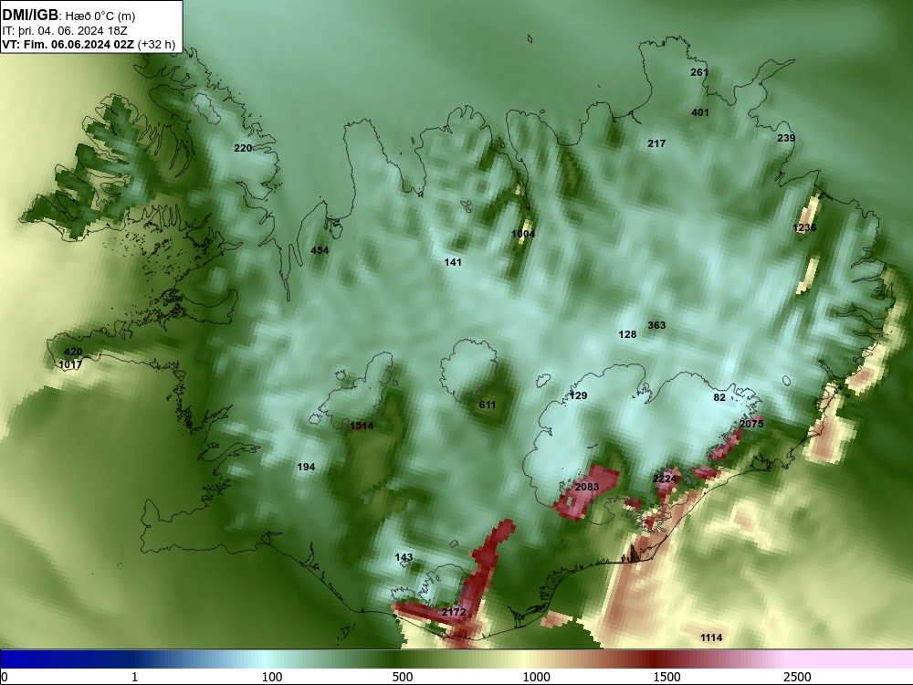
Task: Select the 217 height label
Action: [656, 143]
